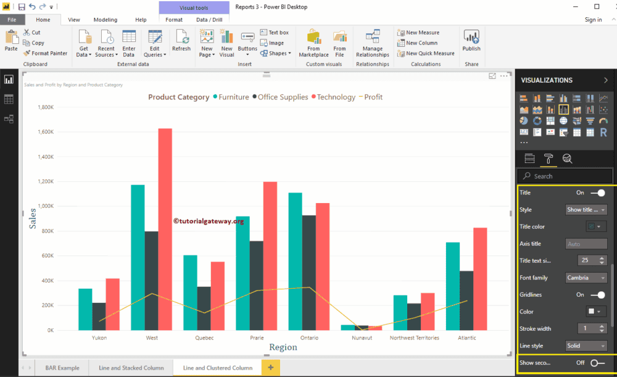Open the Font family Cambria dropdown
The image size is (617, 377).
pos(586,278)
